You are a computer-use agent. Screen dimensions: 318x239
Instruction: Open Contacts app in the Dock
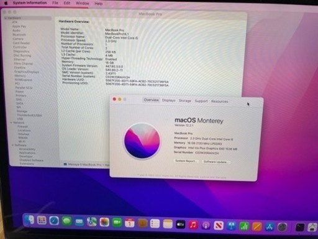[142, 223]
